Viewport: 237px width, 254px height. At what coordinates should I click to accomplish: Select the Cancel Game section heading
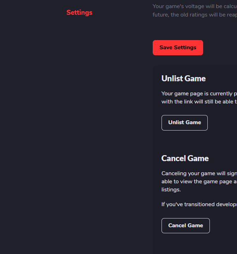click(x=185, y=158)
